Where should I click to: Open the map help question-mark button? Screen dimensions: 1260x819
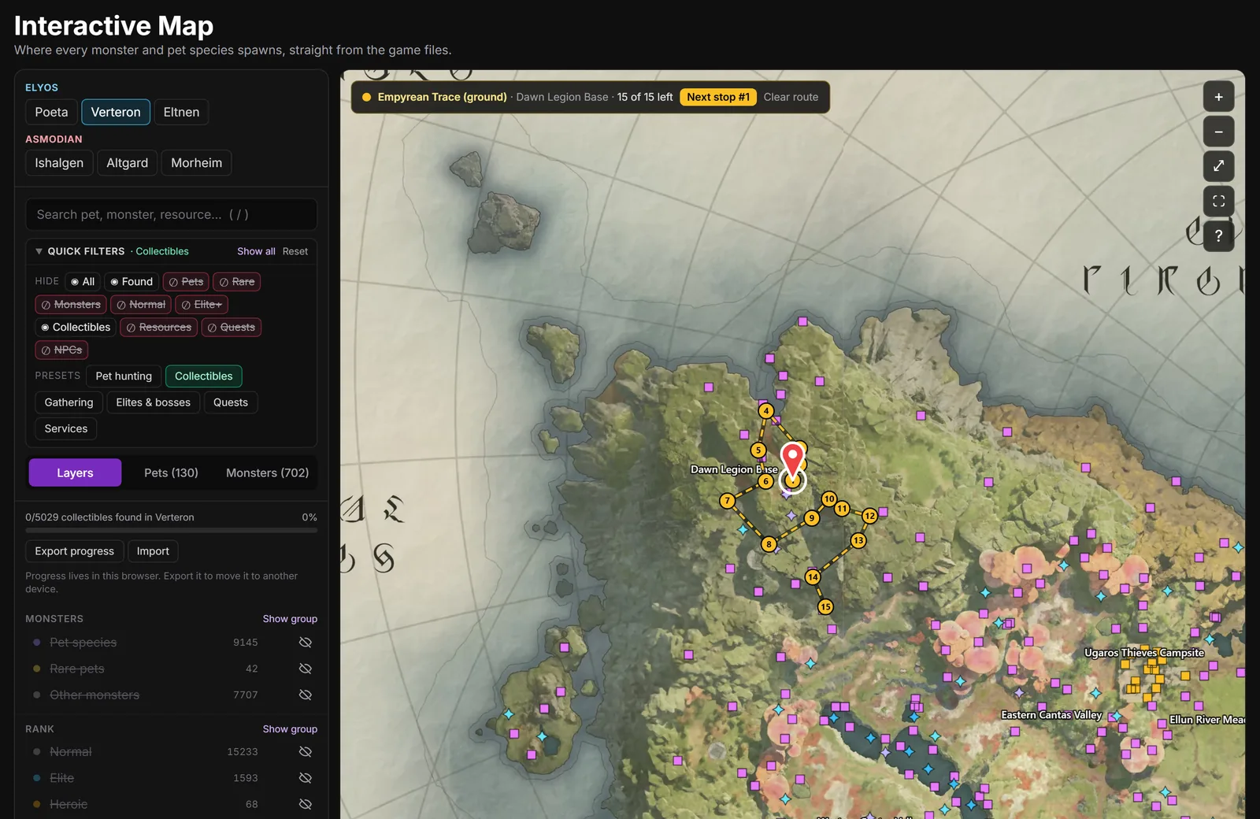pos(1218,235)
